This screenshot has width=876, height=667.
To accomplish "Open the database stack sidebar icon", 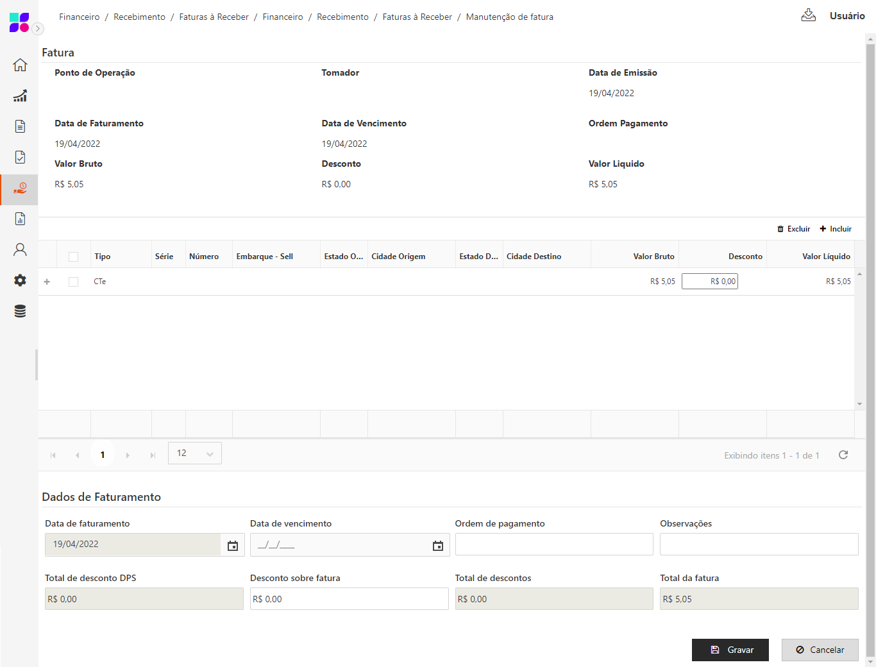I will pyautogui.click(x=20, y=311).
